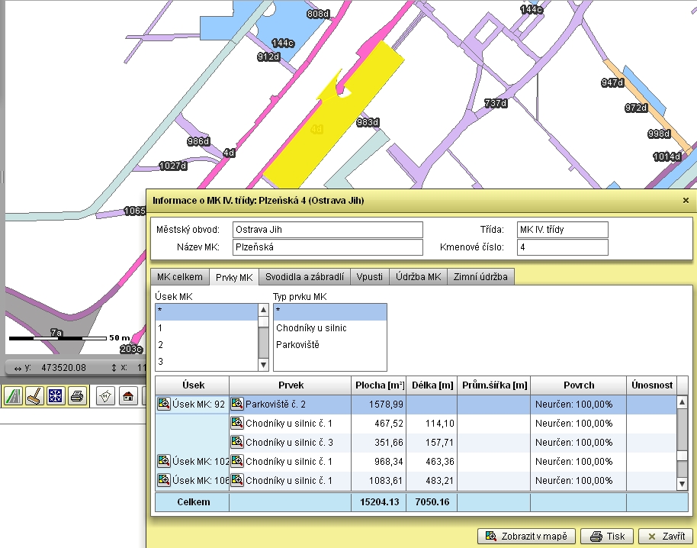
Task: Sort by the Únosnost column header
Action: (652, 385)
